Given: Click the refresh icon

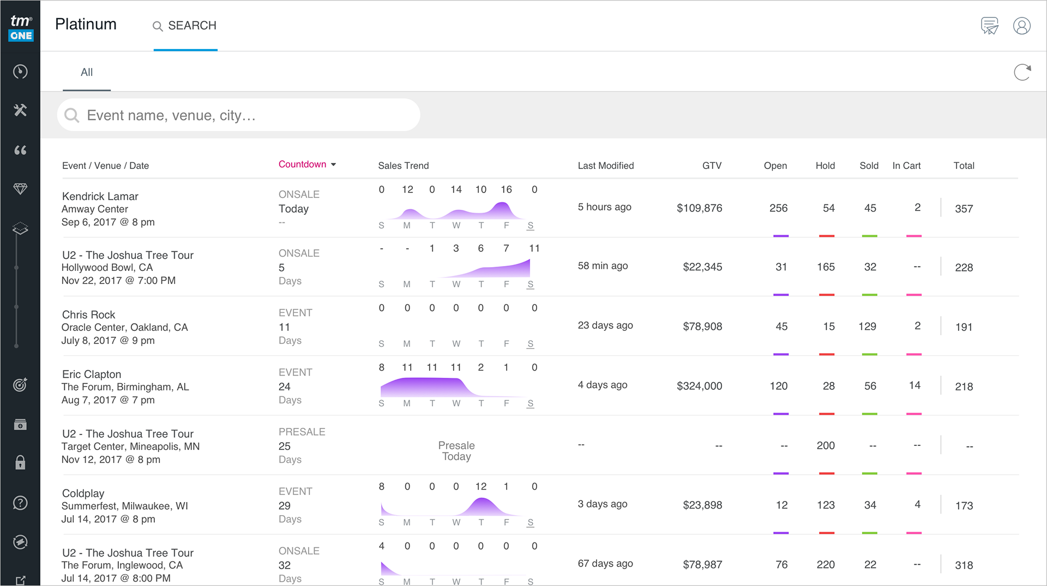Looking at the screenshot, I should (x=1022, y=72).
